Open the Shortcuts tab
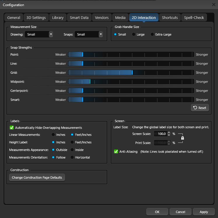Image resolution: width=218 pixels, height=218 pixels. click(170, 17)
